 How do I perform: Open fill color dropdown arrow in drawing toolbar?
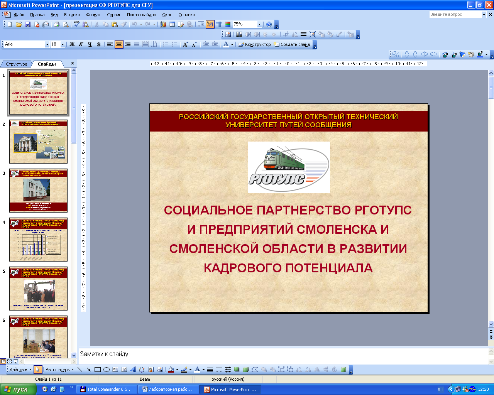pos(177,370)
